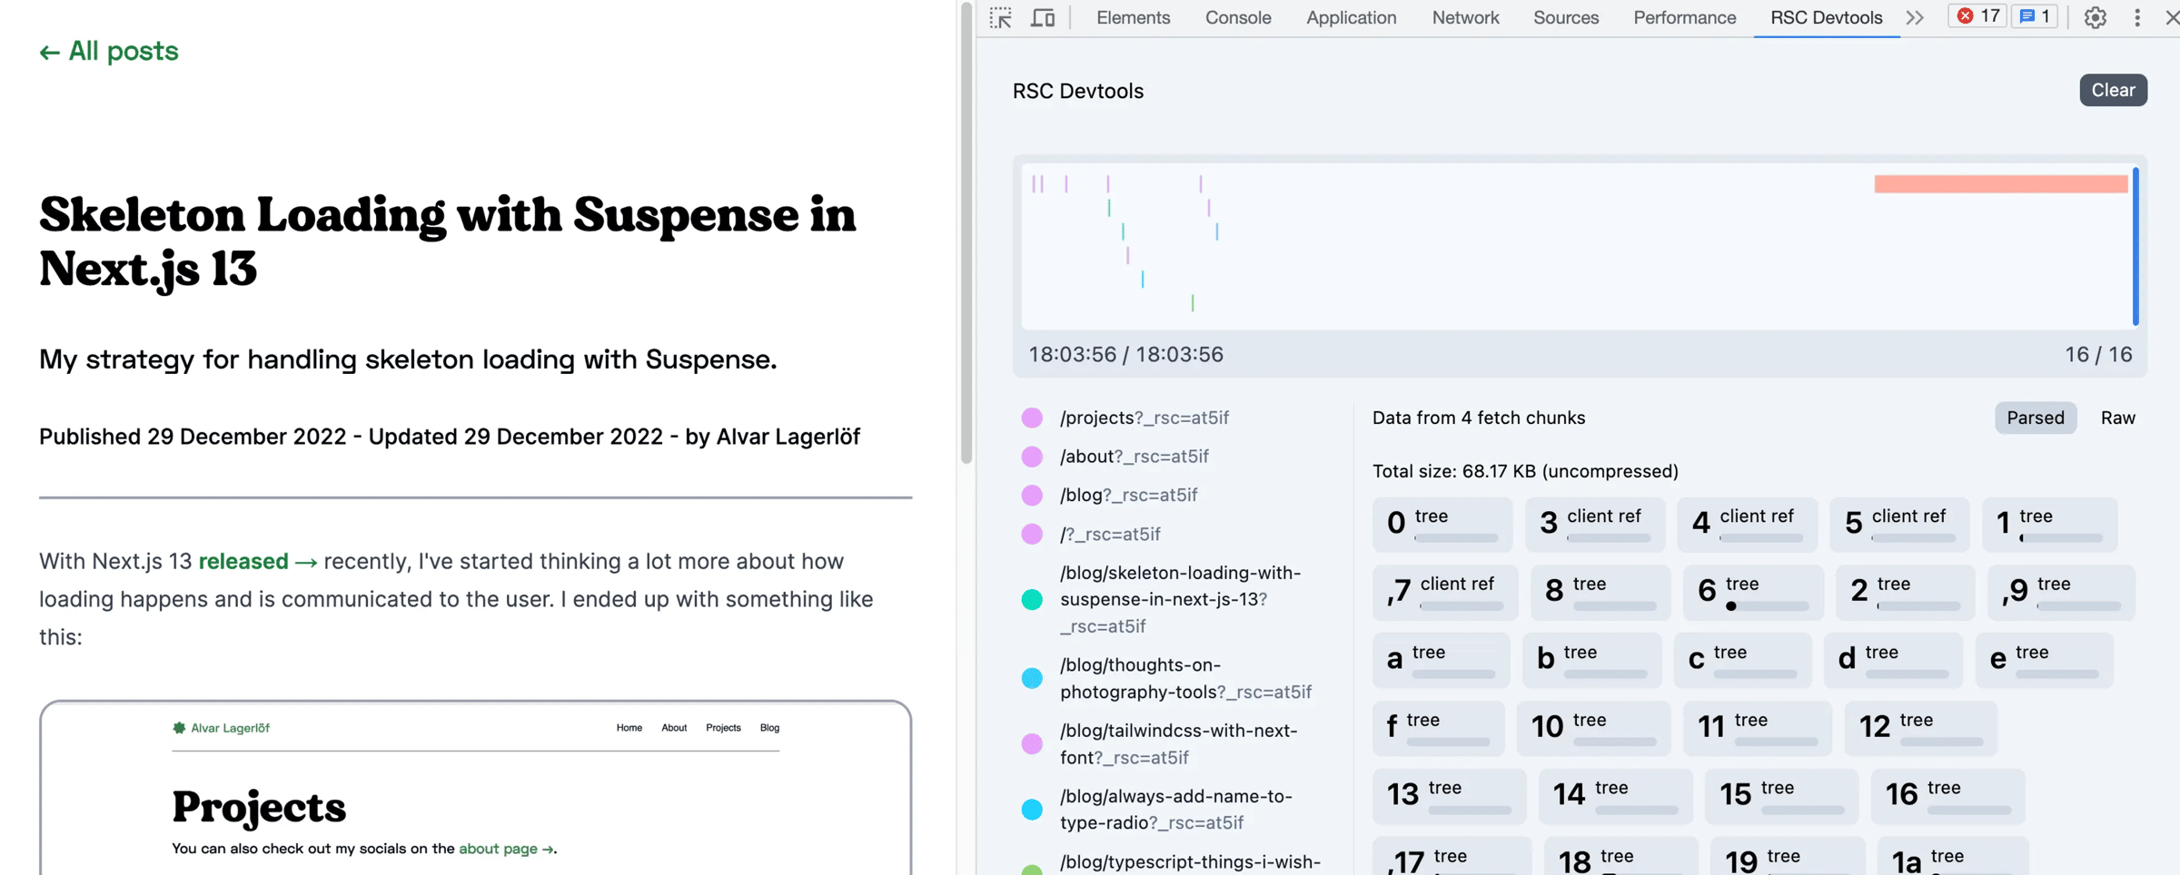Open chunk 11 tree
Viewport: 2180px width, 875px height.
coord(1758,728)
